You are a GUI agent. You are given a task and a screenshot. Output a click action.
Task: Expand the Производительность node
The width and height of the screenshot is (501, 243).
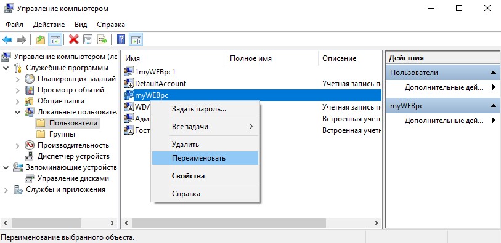18,145
